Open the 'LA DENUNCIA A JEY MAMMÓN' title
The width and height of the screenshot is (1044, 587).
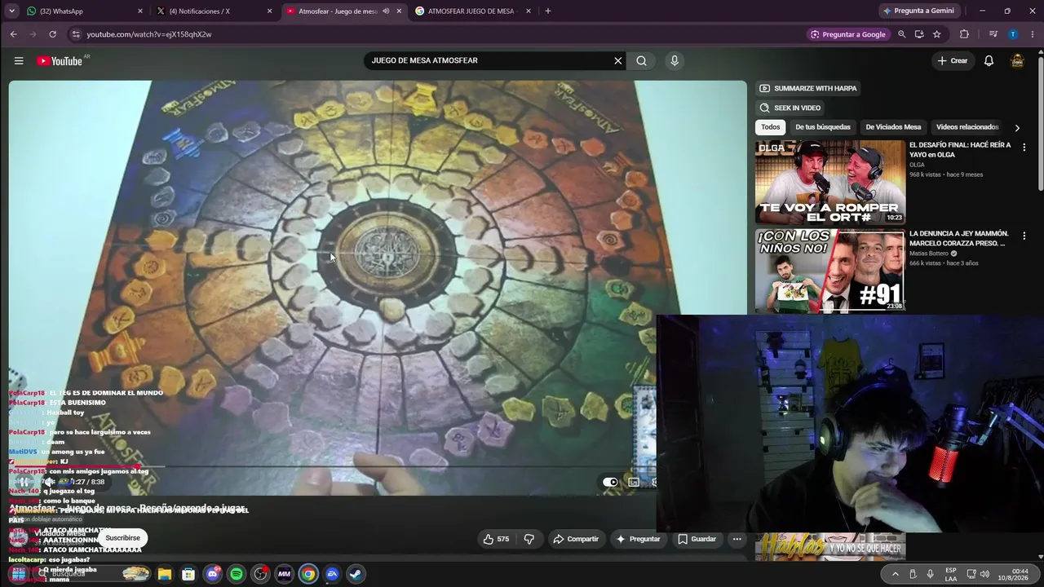pyautogui.click(x=958, y=238)
